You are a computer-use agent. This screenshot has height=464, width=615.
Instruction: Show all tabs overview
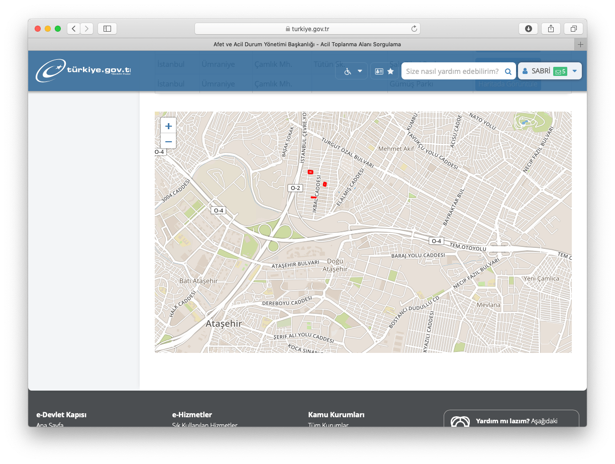573,29
